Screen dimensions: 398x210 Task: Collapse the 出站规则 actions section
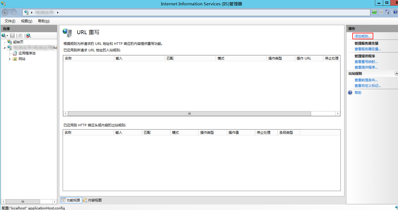(396, 74)
